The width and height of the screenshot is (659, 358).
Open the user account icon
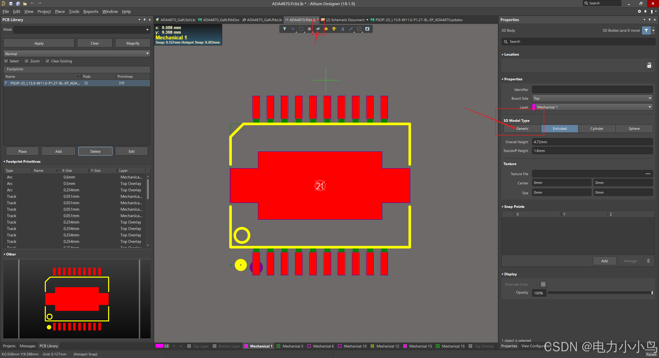point(652,11)
